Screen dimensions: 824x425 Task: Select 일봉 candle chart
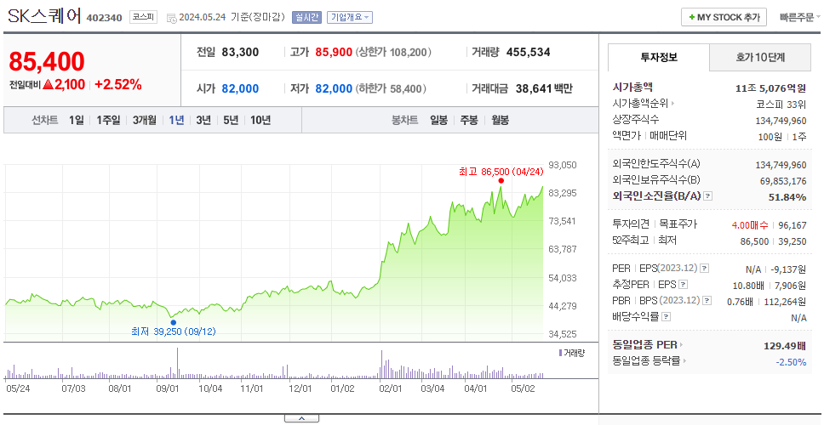click(438, 120)
